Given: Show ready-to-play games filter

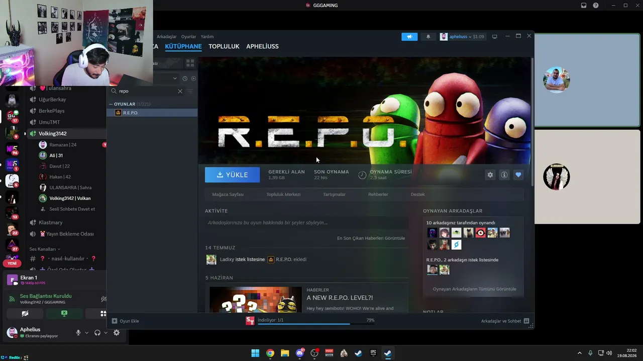Looking at the screenshot, I should [193, 79].
